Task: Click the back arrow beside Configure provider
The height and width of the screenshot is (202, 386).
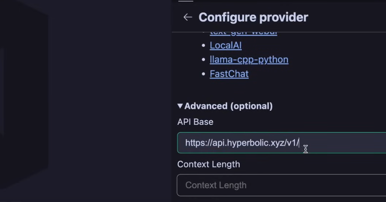Action: point(187,17)
